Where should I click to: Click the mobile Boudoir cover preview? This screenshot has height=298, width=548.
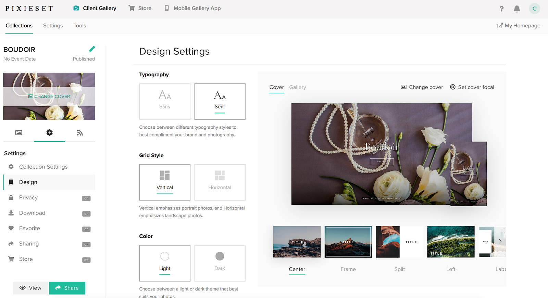pos(469,174)
